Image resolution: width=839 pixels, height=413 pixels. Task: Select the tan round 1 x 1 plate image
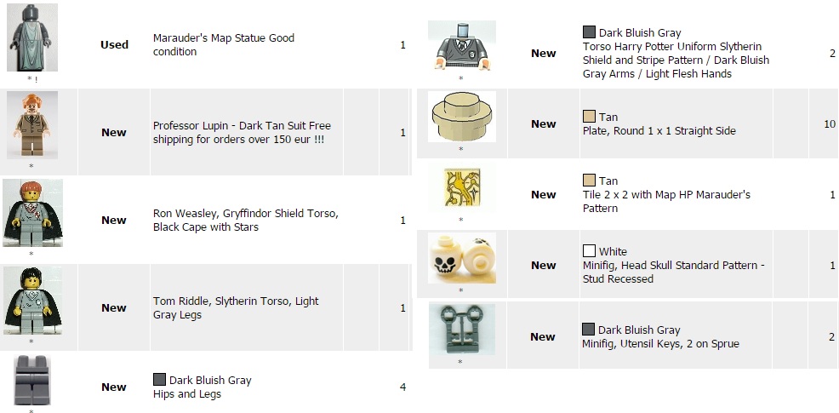(460, 117)
